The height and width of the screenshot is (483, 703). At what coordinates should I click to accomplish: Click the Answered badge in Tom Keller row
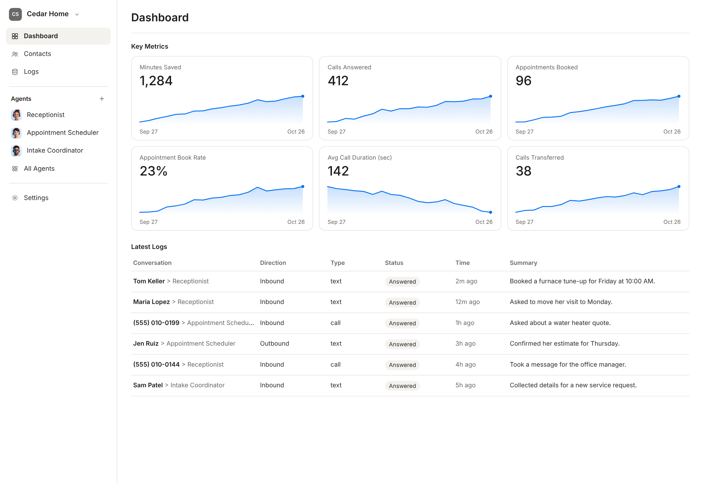point(402,282)
